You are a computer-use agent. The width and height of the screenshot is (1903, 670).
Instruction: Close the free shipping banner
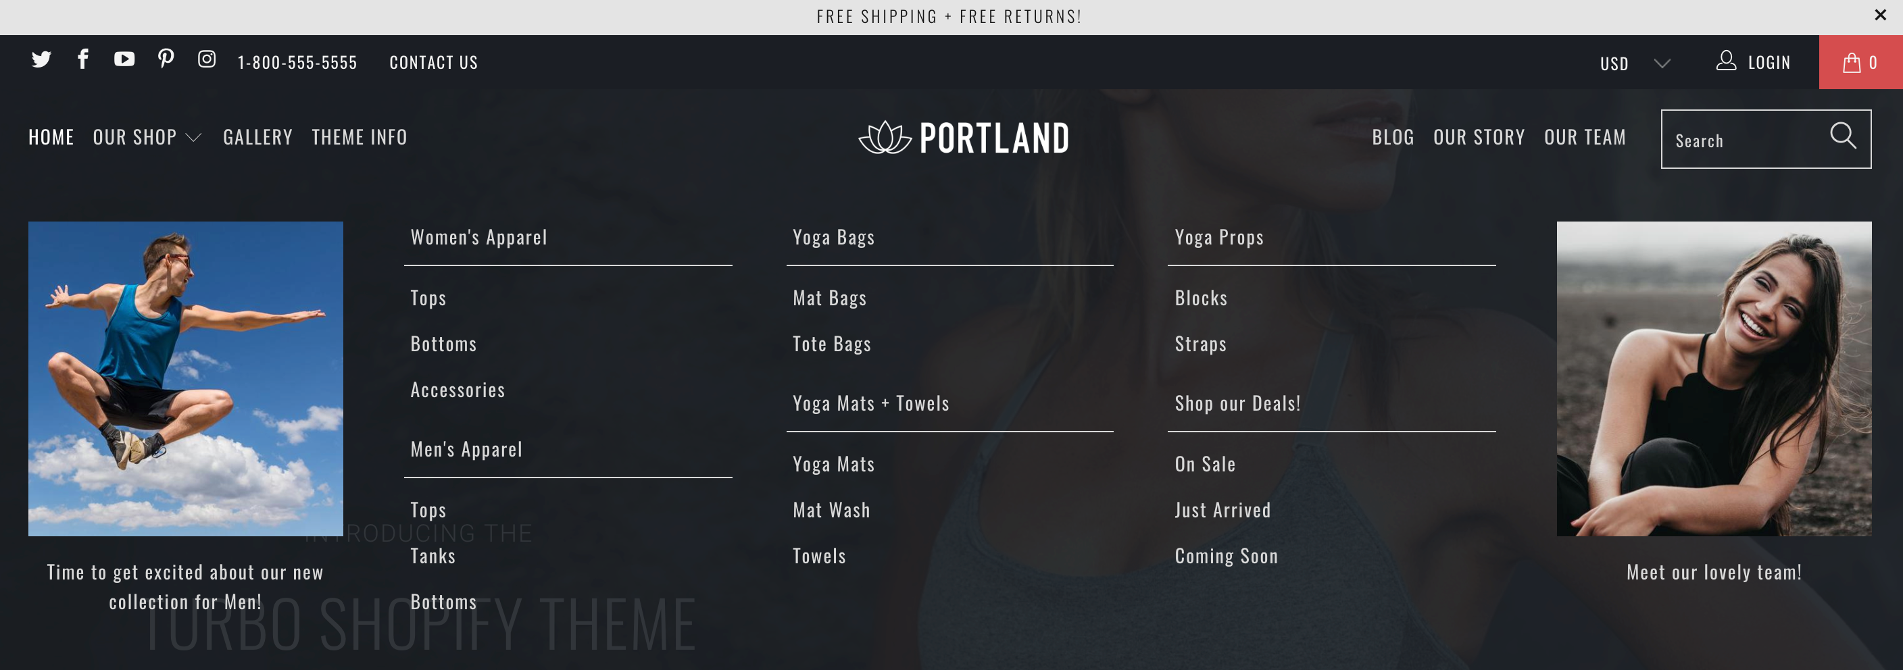pos(1880,16)
